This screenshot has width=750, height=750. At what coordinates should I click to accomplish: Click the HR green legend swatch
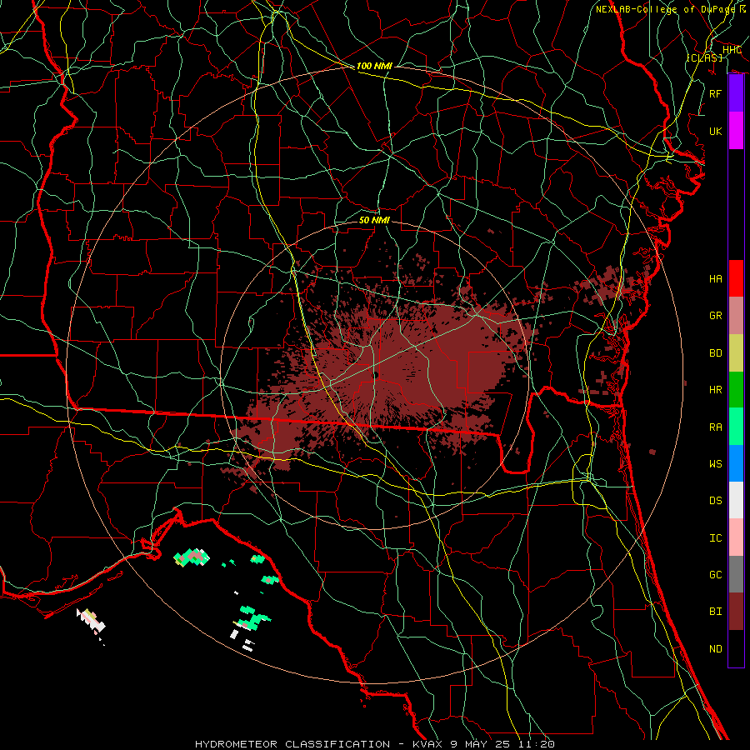click(736, 390)
